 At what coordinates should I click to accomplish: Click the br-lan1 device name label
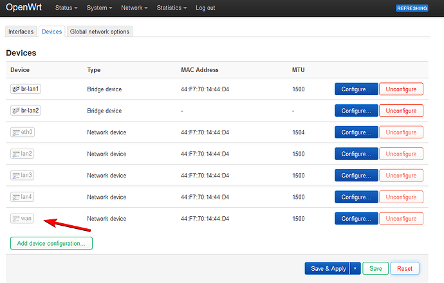point(30,89)
